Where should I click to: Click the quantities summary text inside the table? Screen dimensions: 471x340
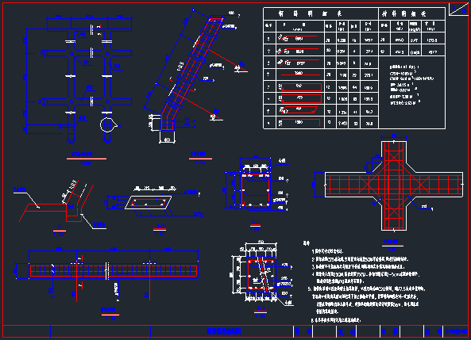click(x=411, y=85)
